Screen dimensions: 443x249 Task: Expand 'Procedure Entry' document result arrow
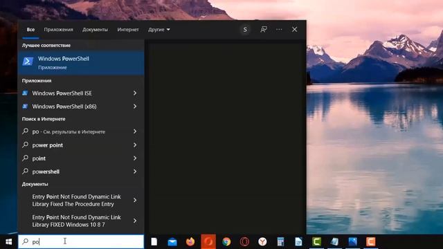pyautogui.click(x=135, y=200)
